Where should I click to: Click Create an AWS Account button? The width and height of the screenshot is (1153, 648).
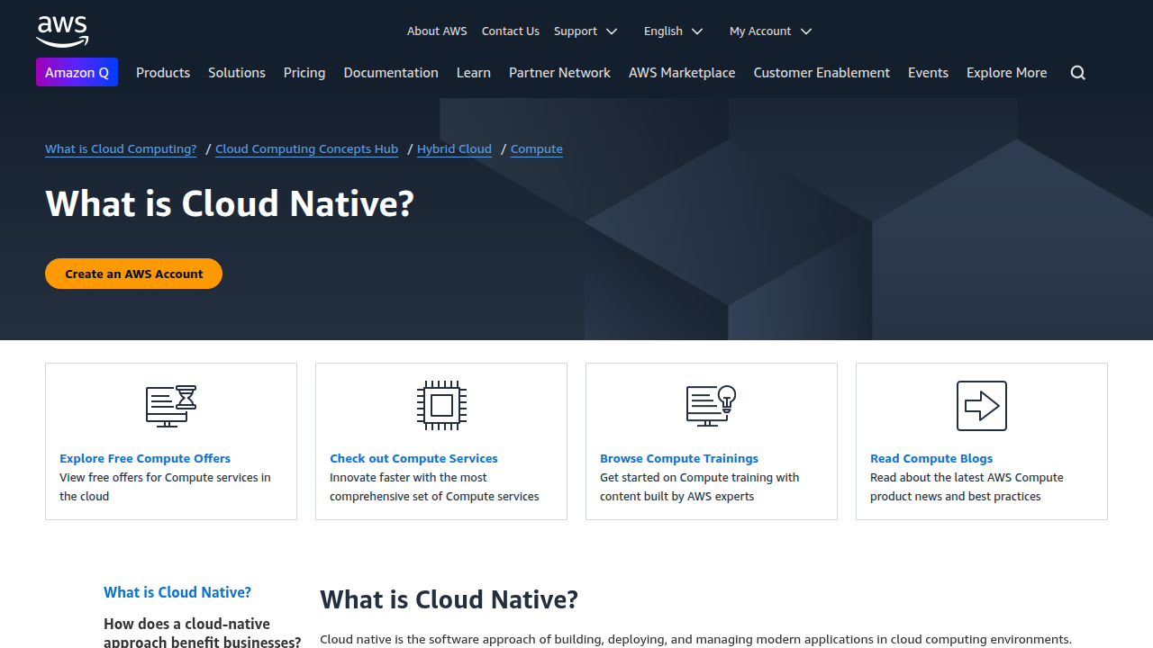[x=133, y=274]
